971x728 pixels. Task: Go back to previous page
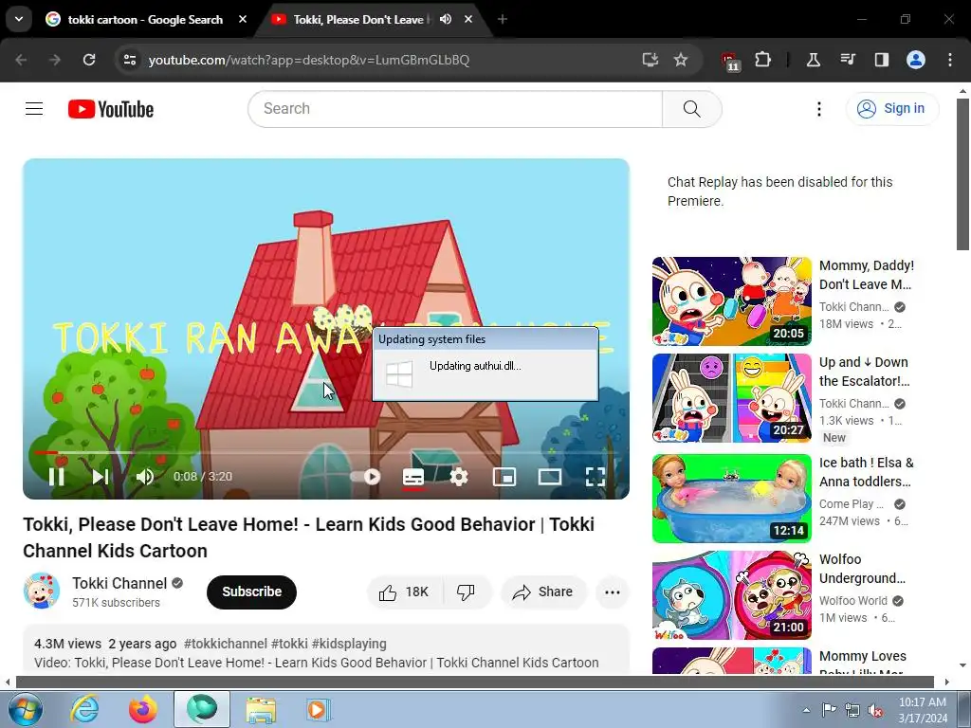(x=21, y=60)
